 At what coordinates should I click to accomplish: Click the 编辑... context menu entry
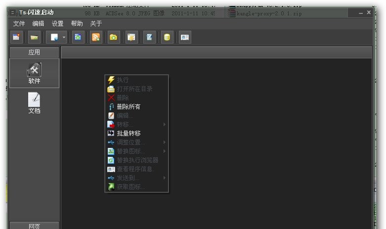click(136, 115)
